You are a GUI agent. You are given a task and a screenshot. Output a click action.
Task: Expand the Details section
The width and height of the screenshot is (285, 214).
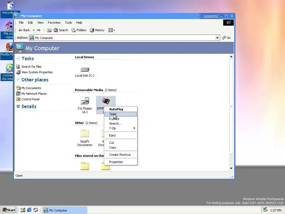pos(18,106)
